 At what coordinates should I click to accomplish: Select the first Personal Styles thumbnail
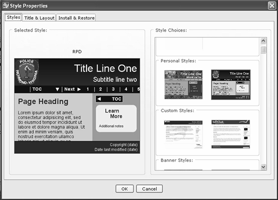point(183,84)
